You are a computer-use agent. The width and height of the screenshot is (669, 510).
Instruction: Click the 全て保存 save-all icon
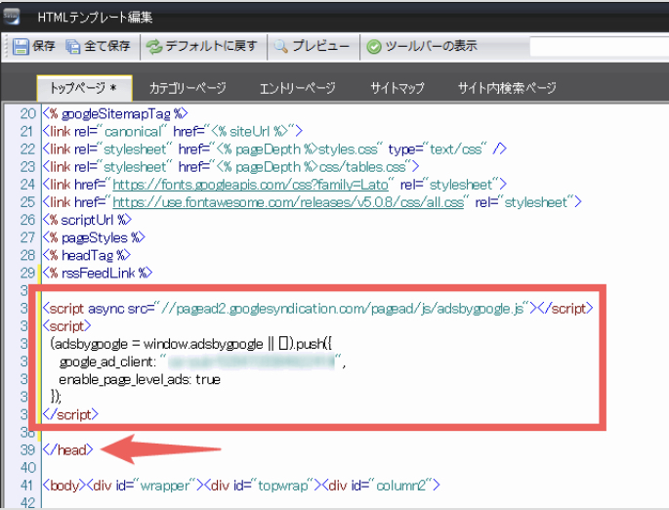coord(73,46)
